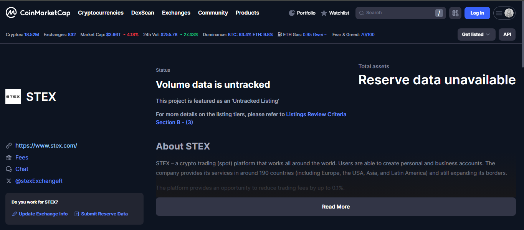524x230 pixels.
Task: Click the Portfolio text label
Action: pos(306,13)
